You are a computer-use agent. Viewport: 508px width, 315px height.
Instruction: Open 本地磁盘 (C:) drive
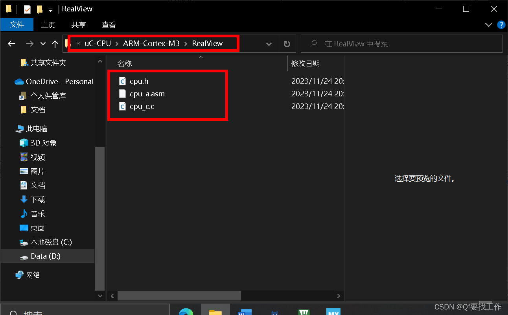click(x=51, y=242)
